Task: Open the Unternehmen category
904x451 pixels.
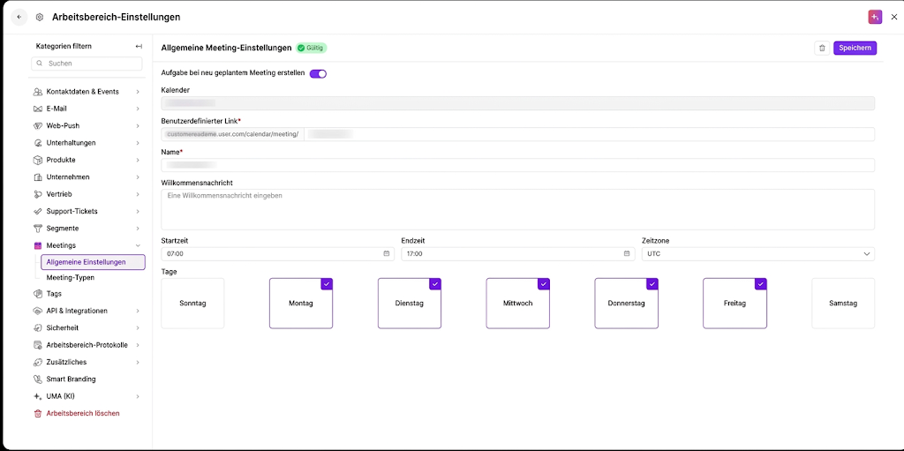Action: point(87,177)
